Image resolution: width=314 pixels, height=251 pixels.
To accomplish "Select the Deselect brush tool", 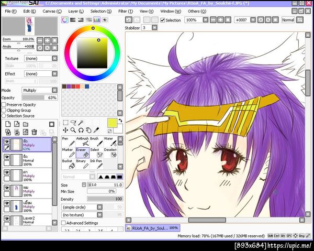I will (x=110, y=153).
